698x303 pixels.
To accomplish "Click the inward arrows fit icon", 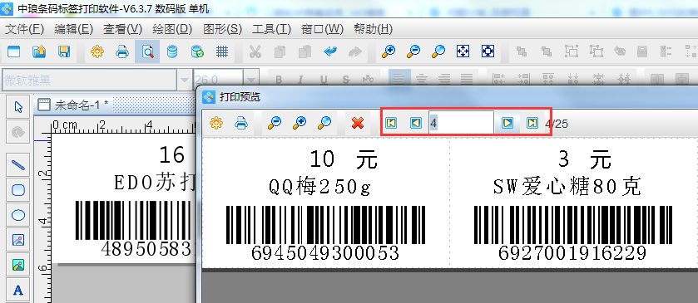I will (x=488, y=52).
